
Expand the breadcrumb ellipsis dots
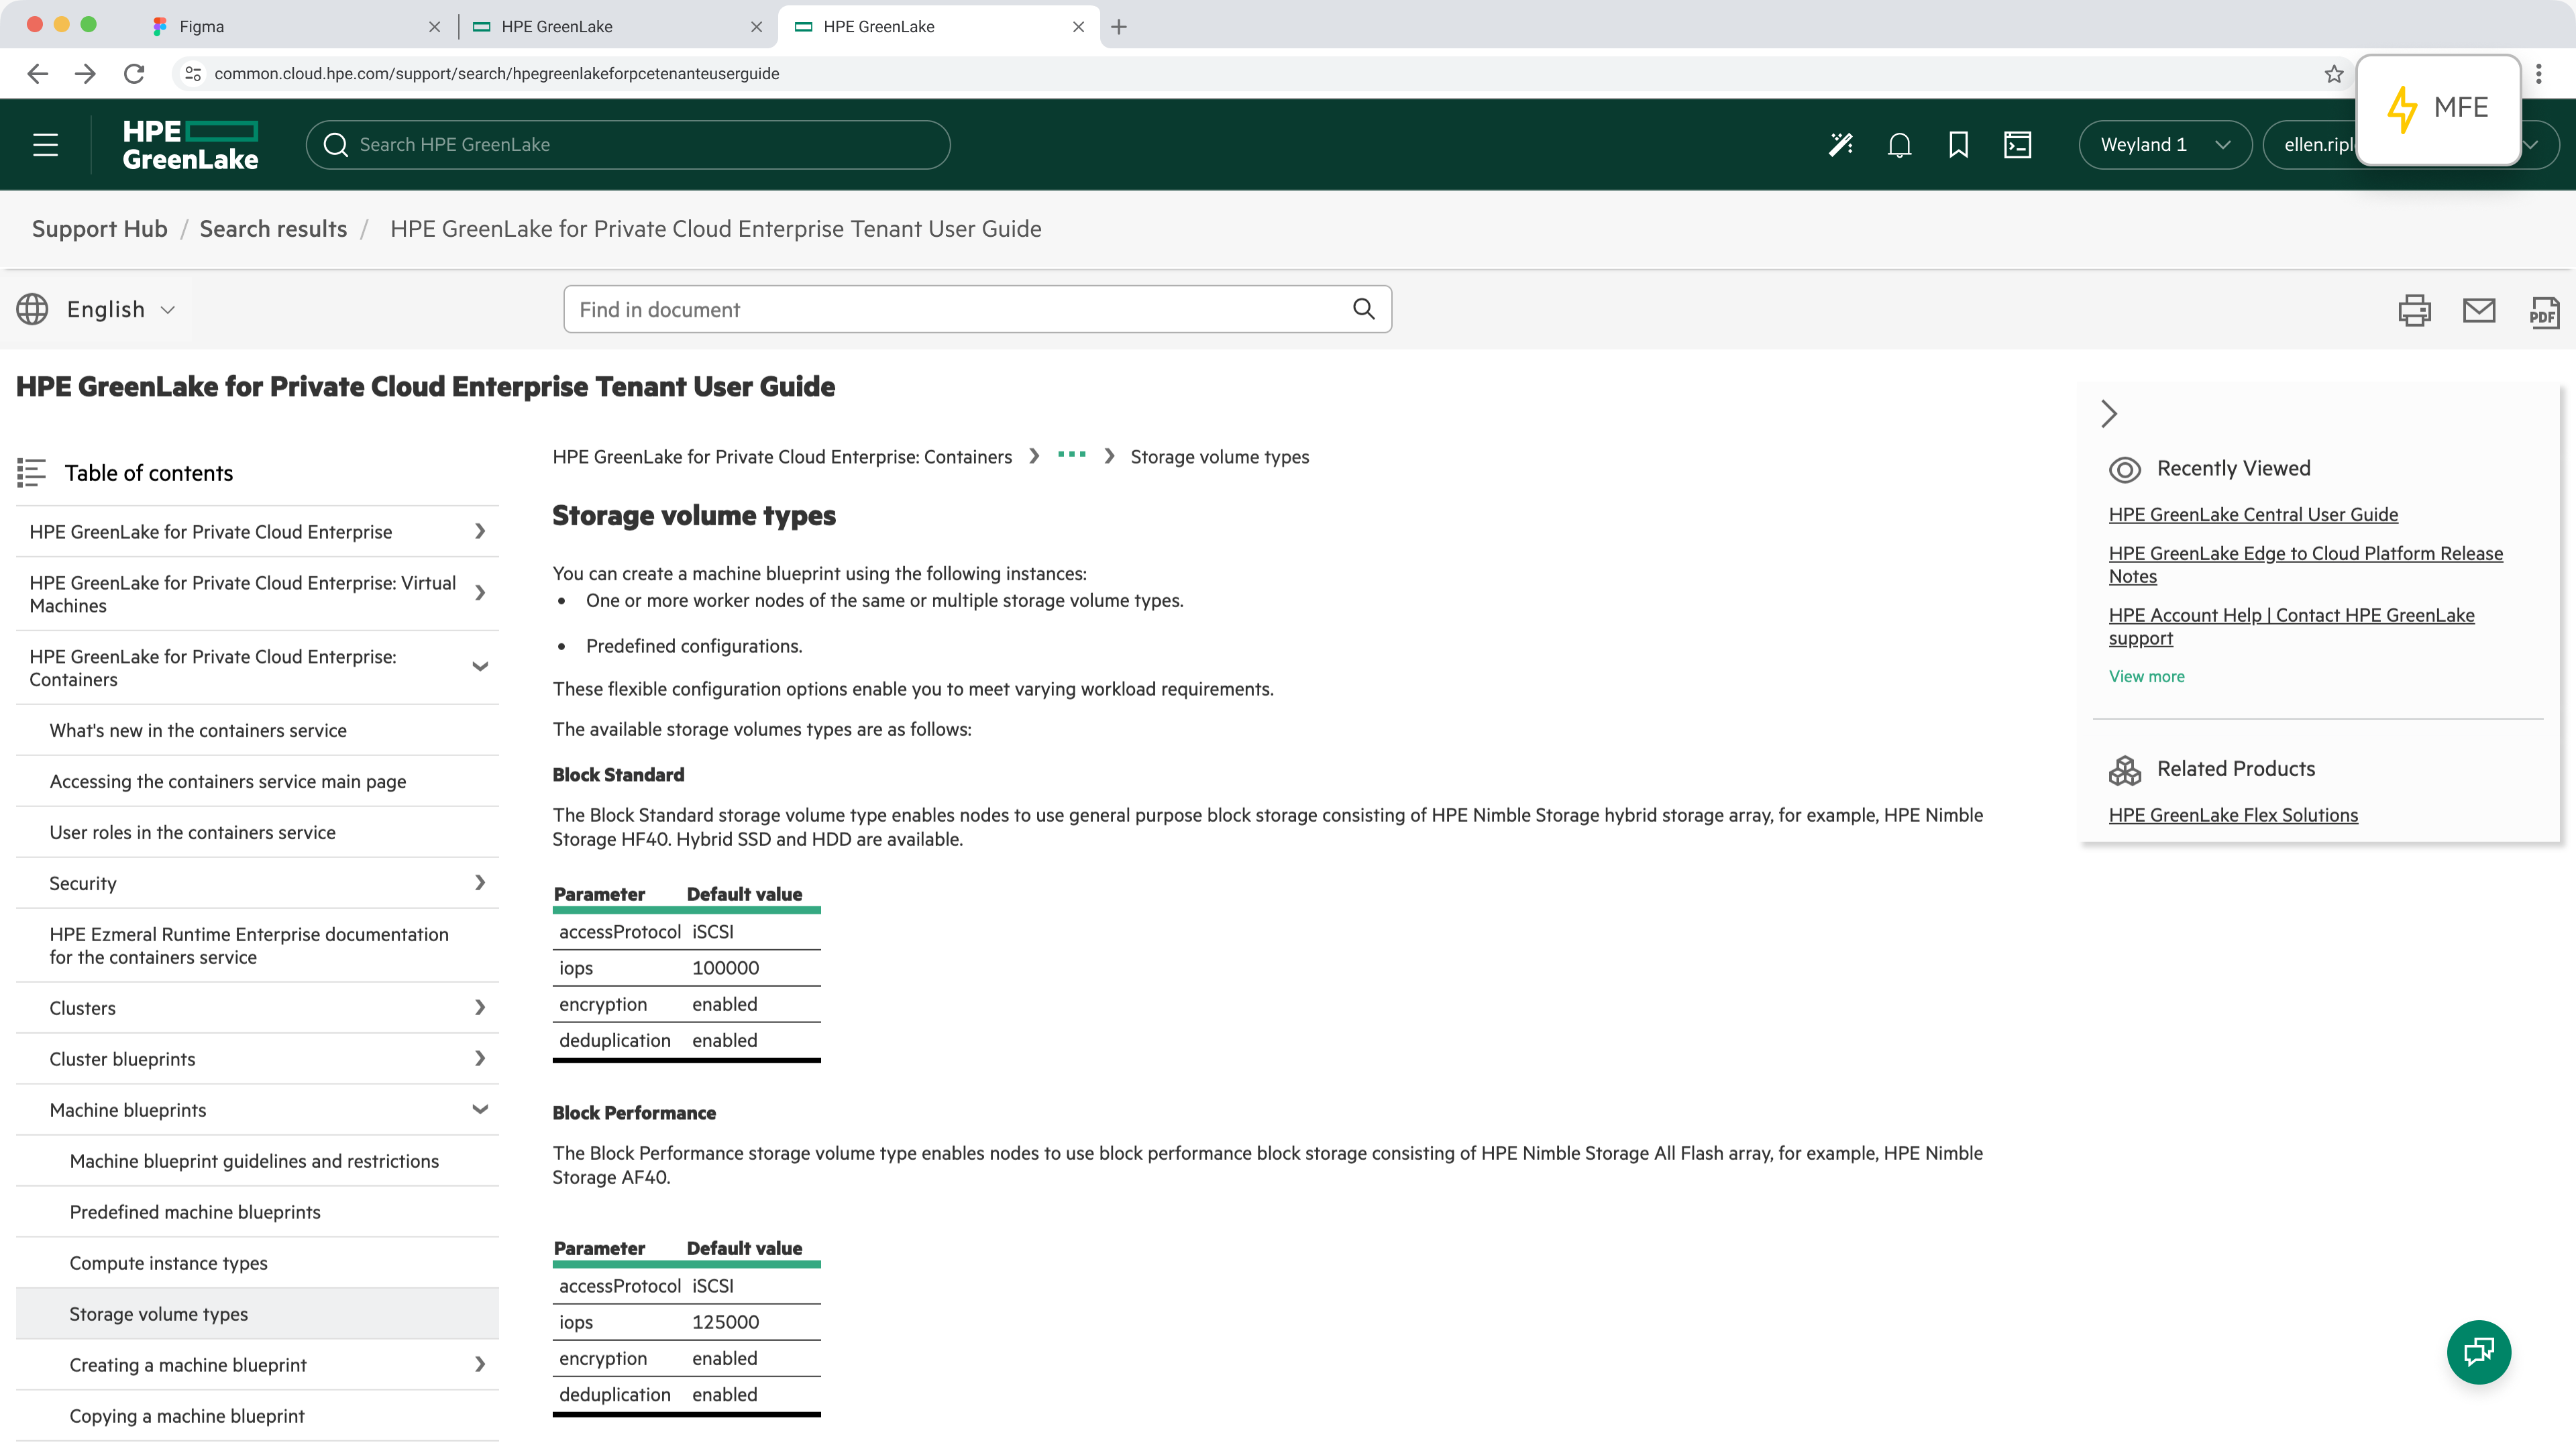click(x=1071, y=455)
